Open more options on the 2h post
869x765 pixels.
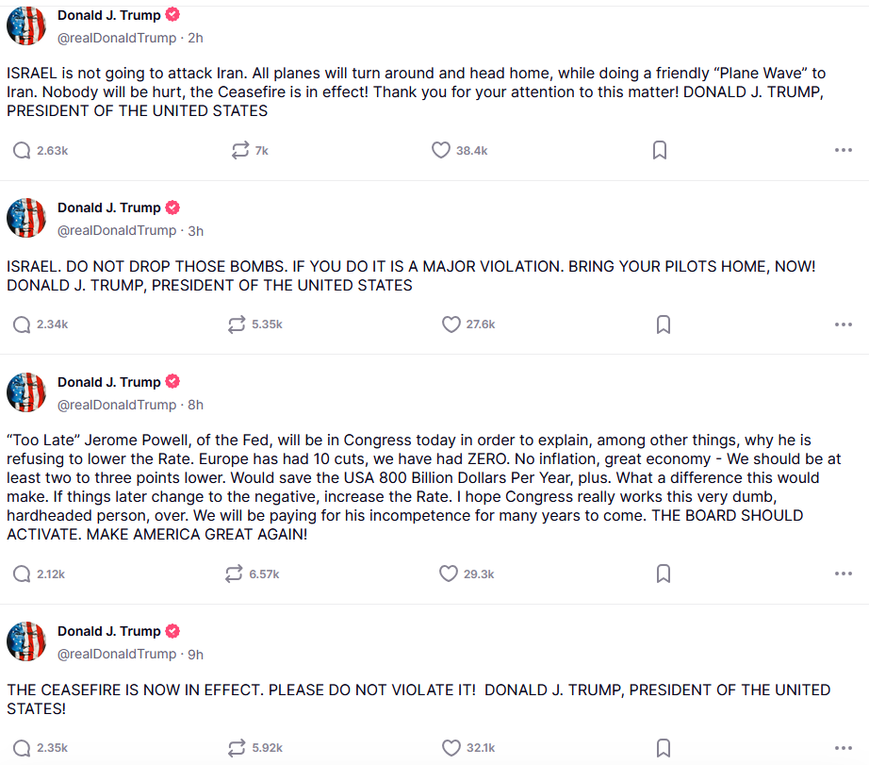coord(843,150)
